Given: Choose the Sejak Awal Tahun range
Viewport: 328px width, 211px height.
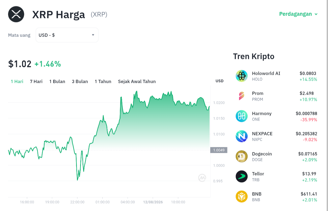Looking at the screenshot, I should point(137,82).
